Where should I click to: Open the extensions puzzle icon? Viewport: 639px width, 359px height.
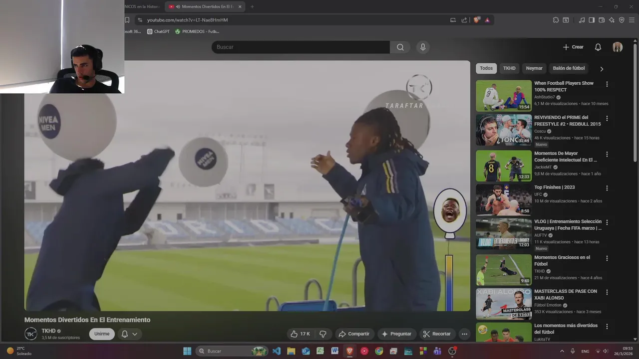pyautogui.click(x=556, y=20)
